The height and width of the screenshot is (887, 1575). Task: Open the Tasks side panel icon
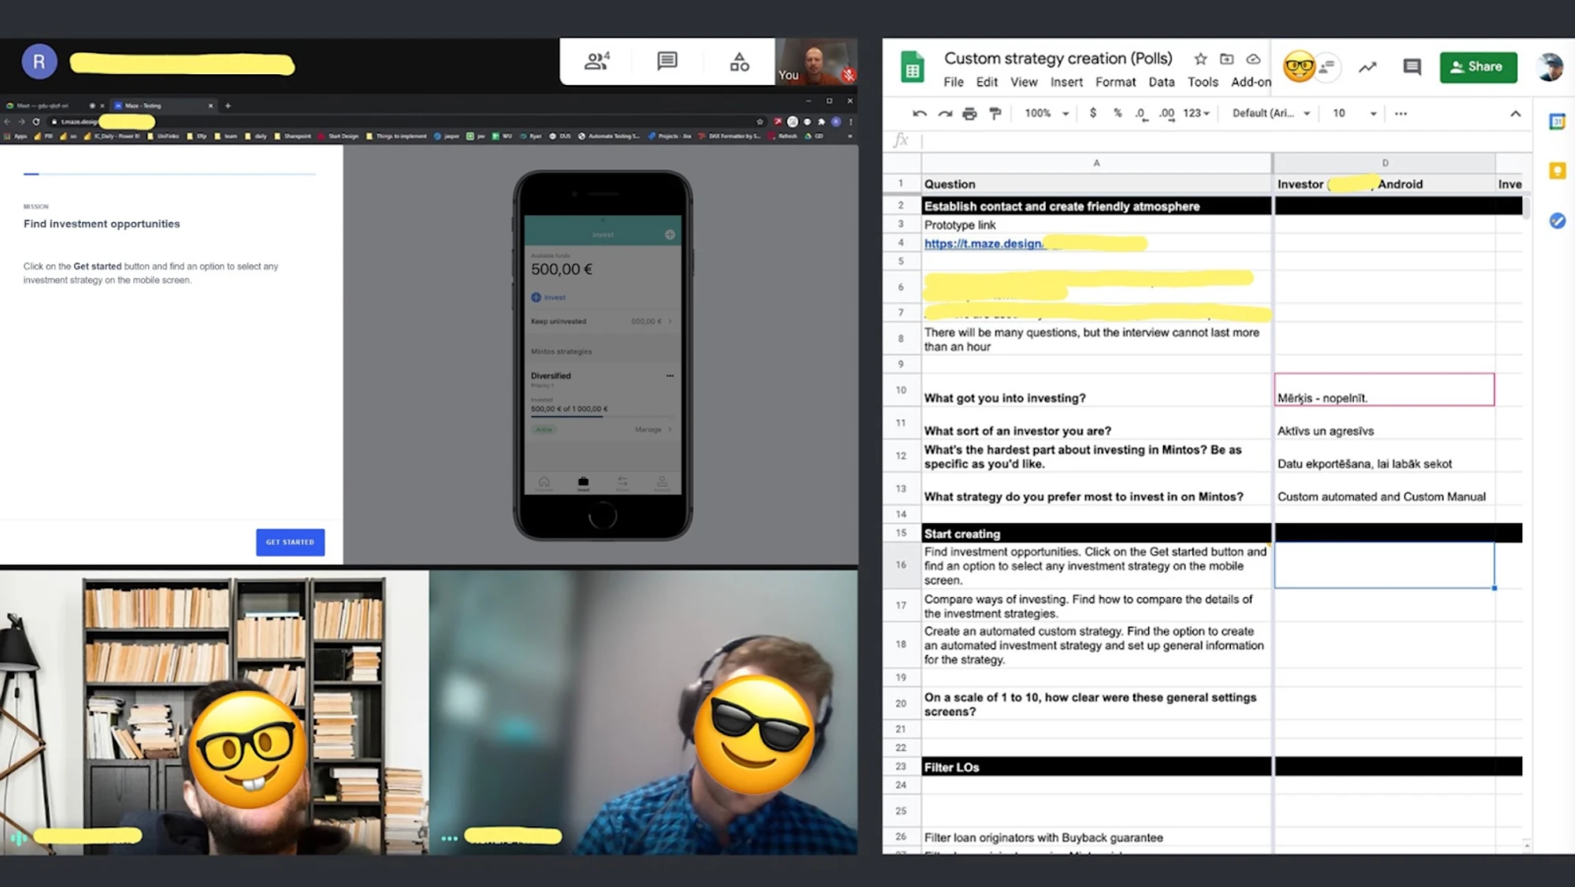pyautogui.click(x=1557, y=221)
